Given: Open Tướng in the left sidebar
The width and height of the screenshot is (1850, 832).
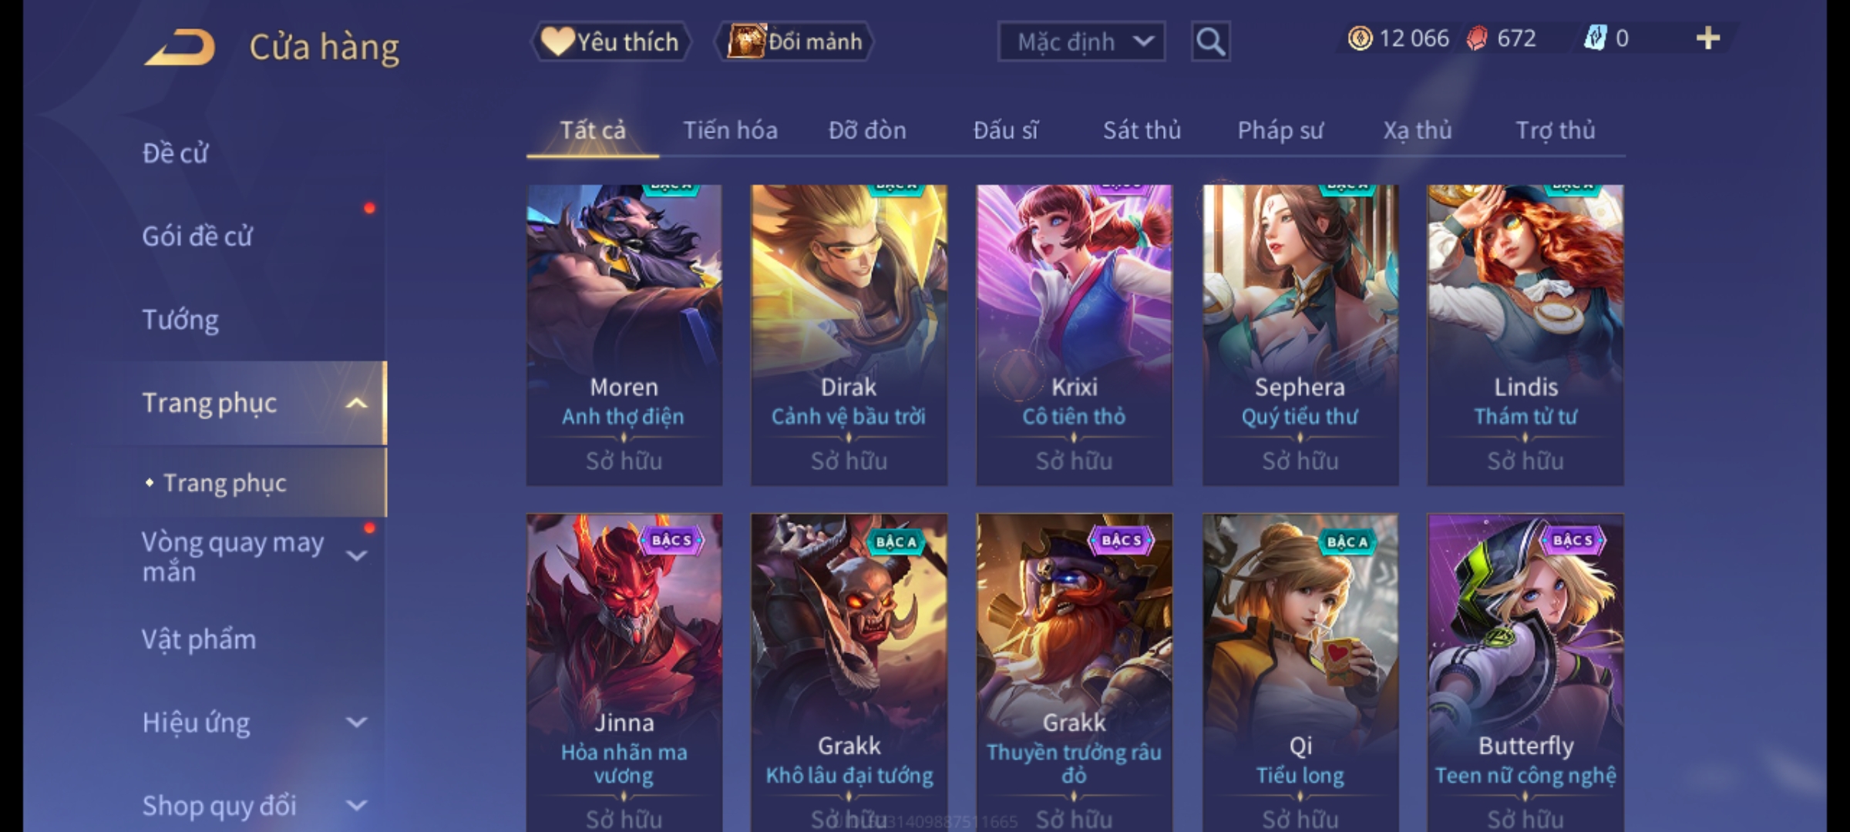Looking at the screenshot, I should [x=180, y=320].
